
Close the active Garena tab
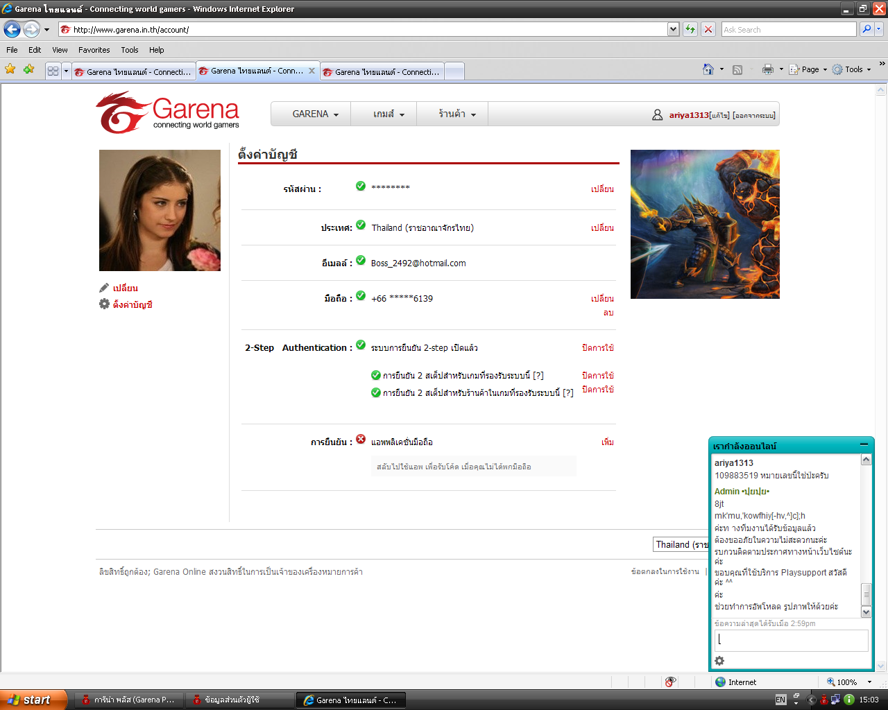[x=311, y=71]
